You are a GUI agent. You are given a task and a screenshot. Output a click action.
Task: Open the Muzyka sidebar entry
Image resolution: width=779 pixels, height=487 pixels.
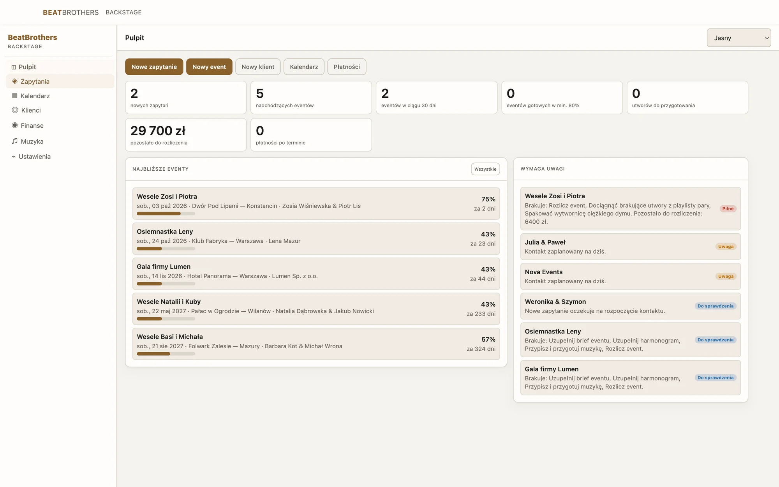[60, 141]
